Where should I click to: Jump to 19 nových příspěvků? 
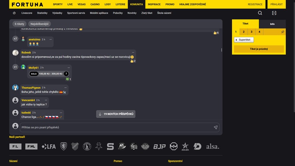(x=116, y=114)
